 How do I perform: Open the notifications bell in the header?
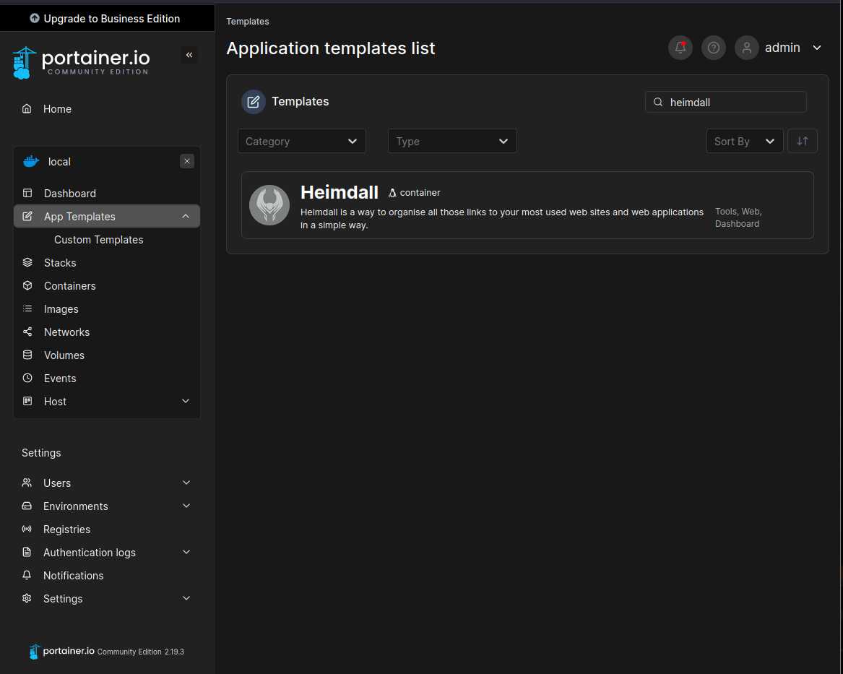680,48
